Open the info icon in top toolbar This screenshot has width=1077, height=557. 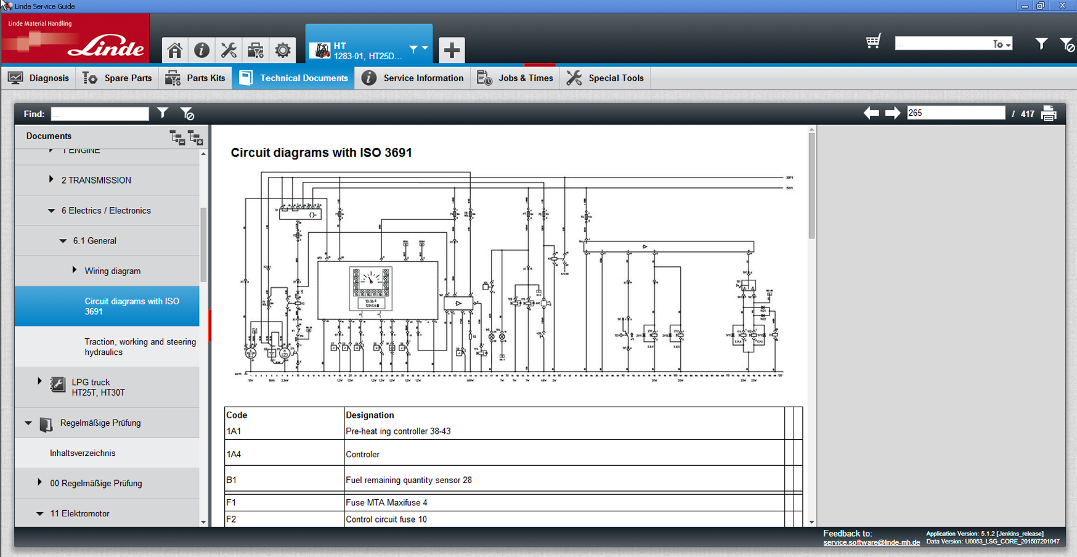(x=201, y=50)
